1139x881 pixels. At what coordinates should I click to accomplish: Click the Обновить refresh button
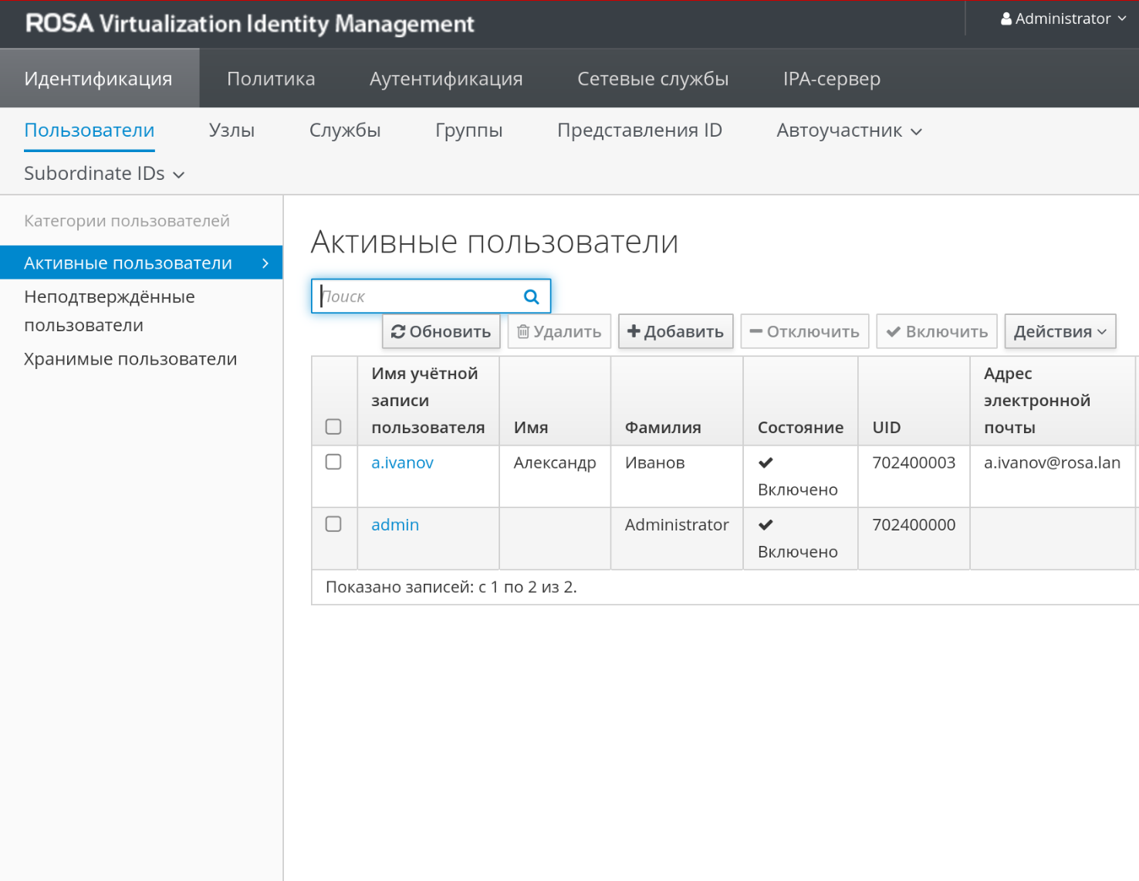click(441, 331)
